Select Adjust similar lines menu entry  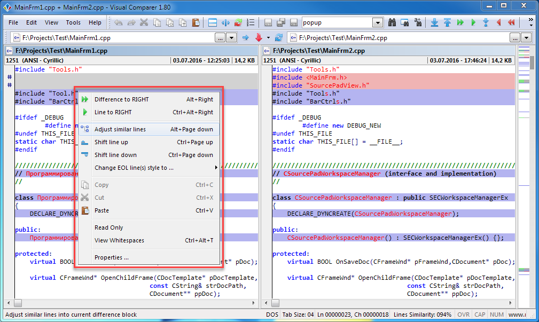120,129
